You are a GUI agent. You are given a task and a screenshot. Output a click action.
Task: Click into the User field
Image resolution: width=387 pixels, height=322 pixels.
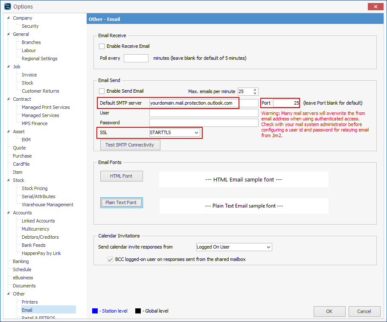(x=204, y=113)
